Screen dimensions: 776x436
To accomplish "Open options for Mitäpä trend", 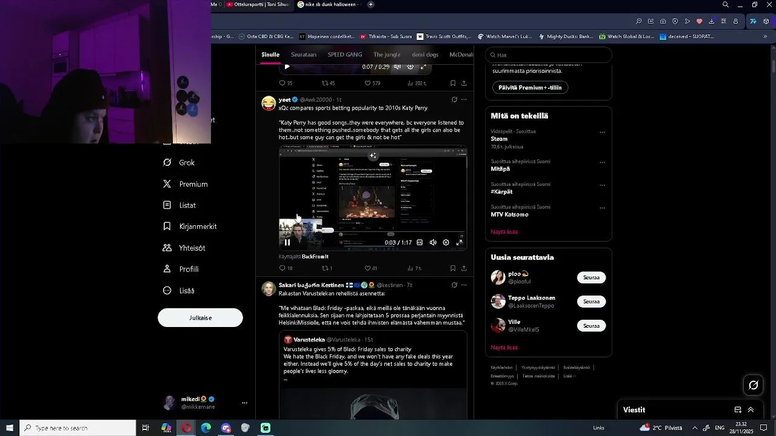I will click(602, 162).
